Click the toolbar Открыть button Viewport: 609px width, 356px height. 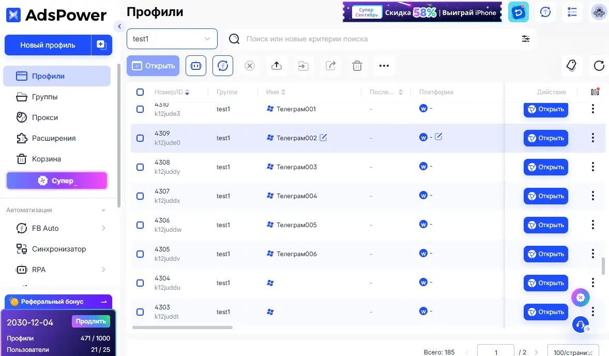pyautogui.click(x=153, y=66)
